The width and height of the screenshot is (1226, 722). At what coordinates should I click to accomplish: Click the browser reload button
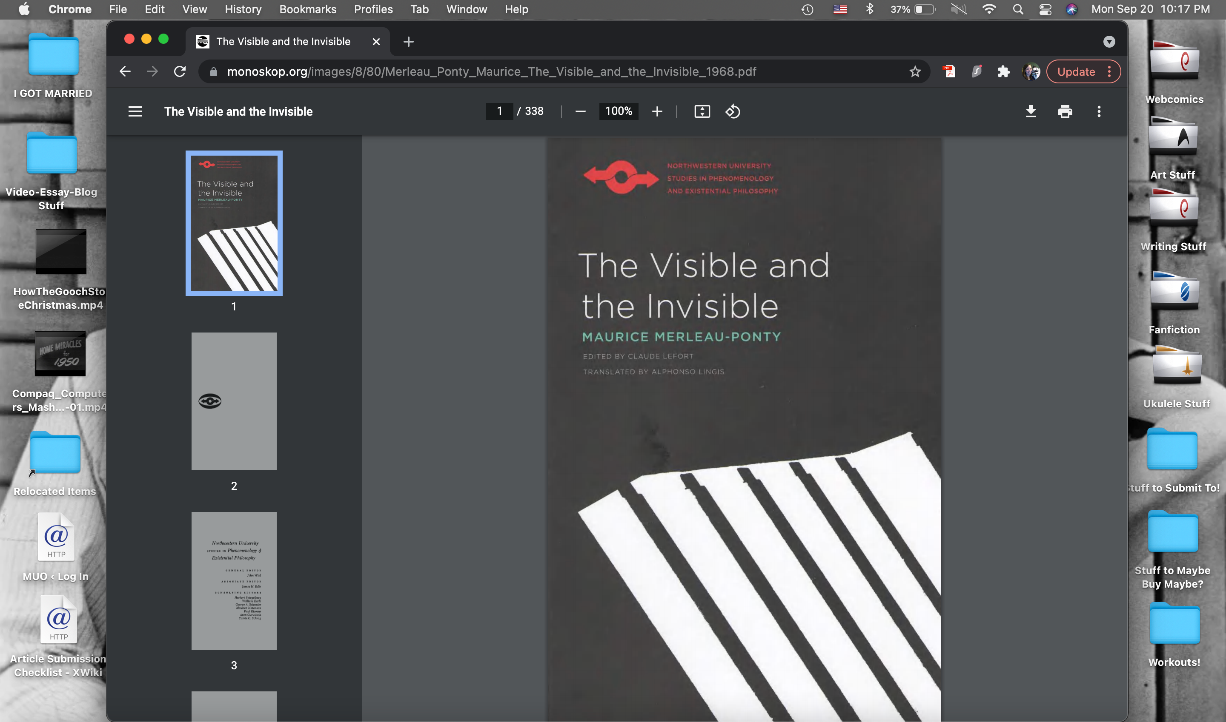pos(180,71)
